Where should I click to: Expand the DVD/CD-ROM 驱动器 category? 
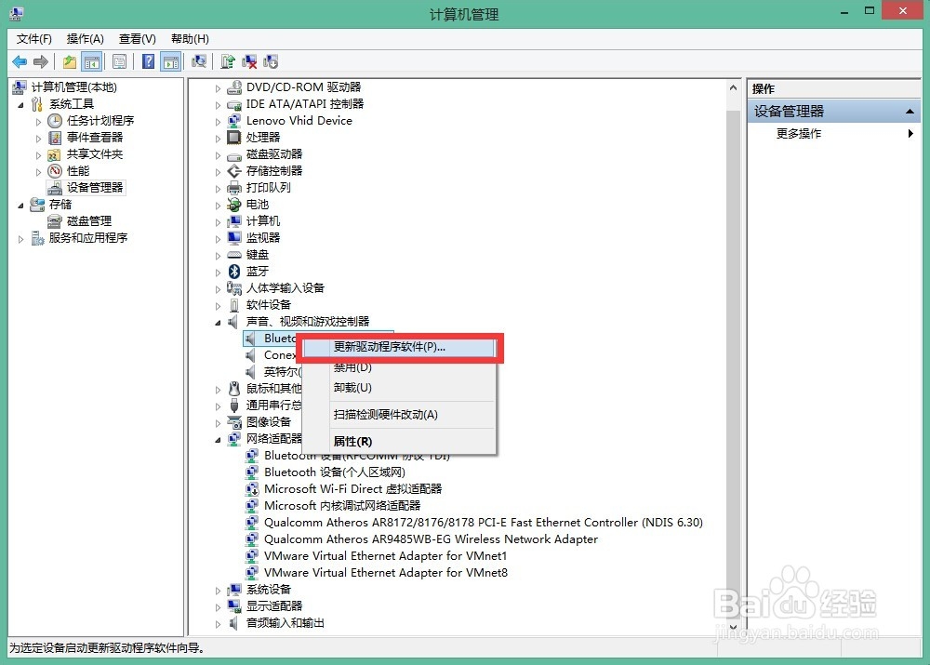pos(218,88)
